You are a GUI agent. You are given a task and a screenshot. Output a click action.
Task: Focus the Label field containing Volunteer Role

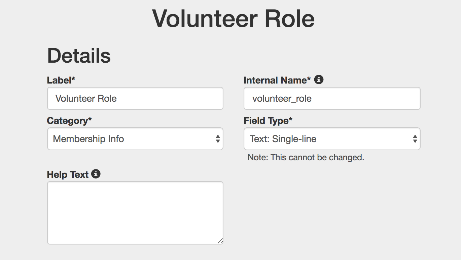pos(135,98)
